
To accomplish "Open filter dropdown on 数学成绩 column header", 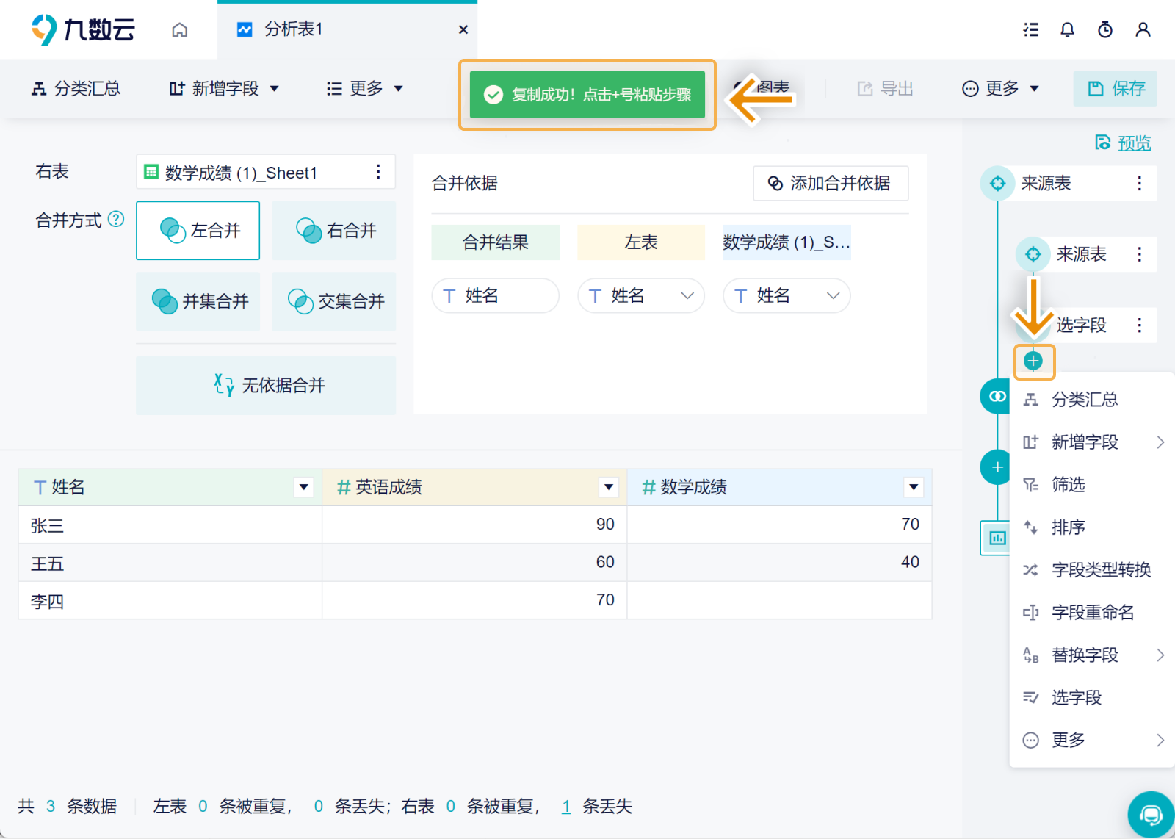I will (x=913, y=487).
